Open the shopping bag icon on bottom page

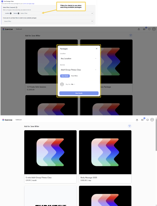137,120
